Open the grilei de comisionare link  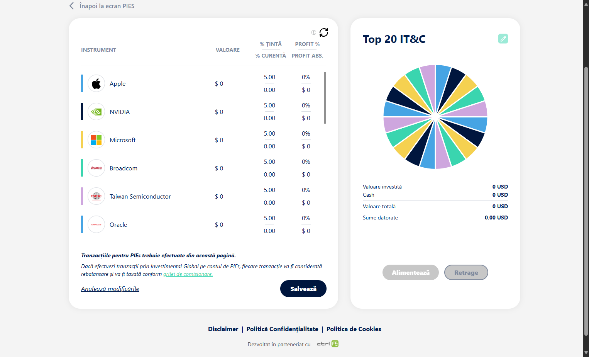point(188,274)
